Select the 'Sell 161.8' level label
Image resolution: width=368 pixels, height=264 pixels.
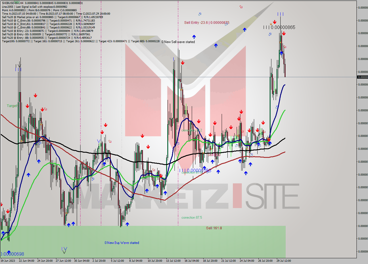coord(214,228)
